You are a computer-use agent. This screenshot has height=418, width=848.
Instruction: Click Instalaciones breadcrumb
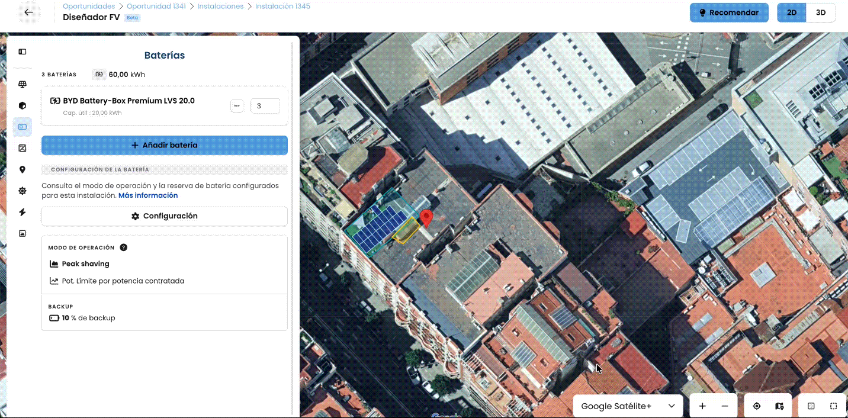(x=220, y=6)
